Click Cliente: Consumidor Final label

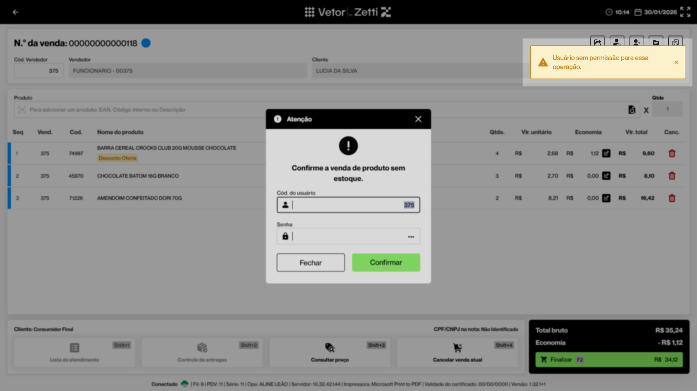(x=44, y=329)
